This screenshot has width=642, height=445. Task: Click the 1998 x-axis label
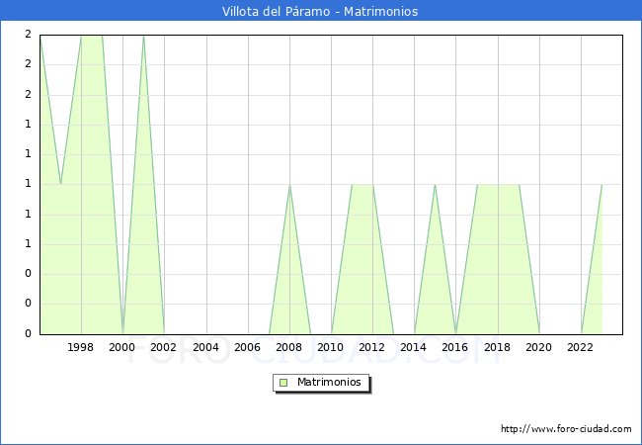81,347
